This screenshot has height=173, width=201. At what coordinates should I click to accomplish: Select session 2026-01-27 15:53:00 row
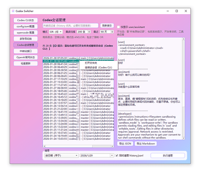coord(78,82)
